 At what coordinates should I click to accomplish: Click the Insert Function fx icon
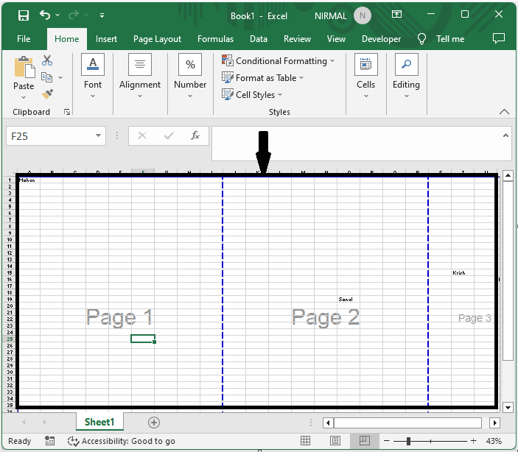[x=195, y=135]
